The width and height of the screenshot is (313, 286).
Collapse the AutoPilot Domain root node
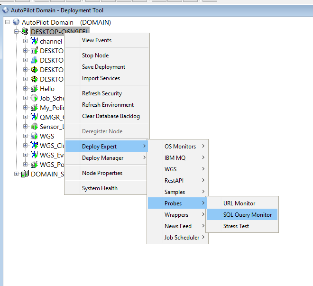pyautogui.click(x=7, y=22)
